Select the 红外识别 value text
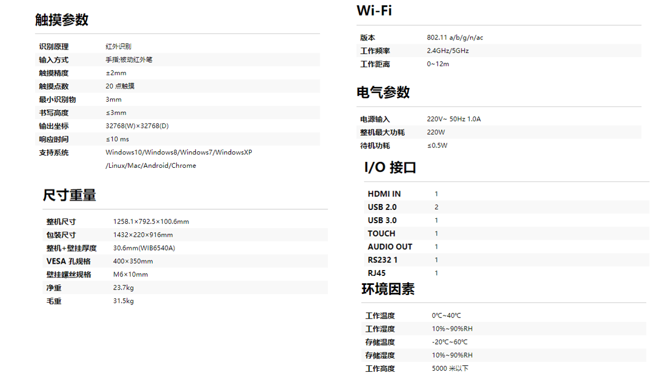The width and height of the screenshot is (667, 376). point(118,47)
